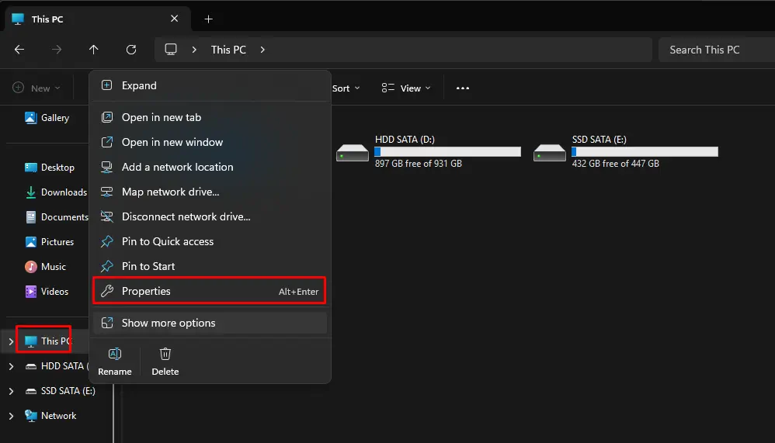This screenshot has width=775, height=443.
Task: Select the HDD SATA (D:) drive label
Action: [405, 140]
